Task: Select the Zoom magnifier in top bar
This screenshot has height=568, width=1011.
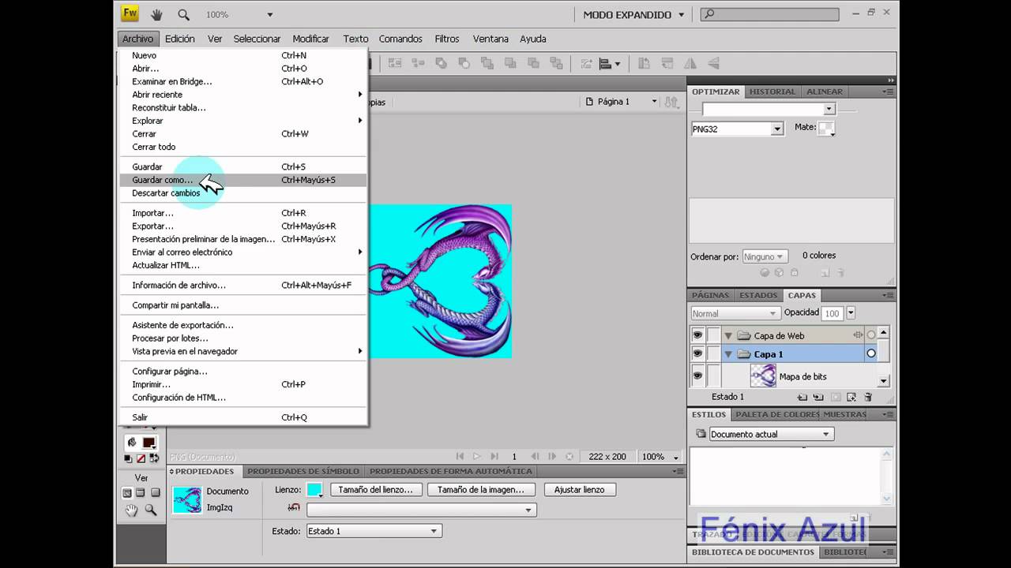Action: point(183,14)
